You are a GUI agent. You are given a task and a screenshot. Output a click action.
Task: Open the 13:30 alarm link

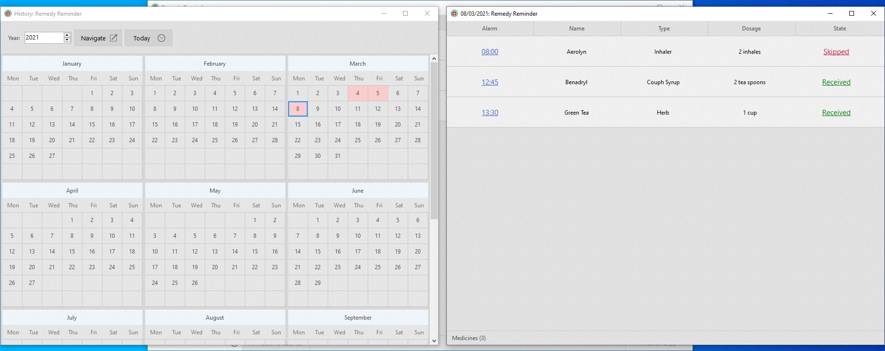(x=490, y=113)
